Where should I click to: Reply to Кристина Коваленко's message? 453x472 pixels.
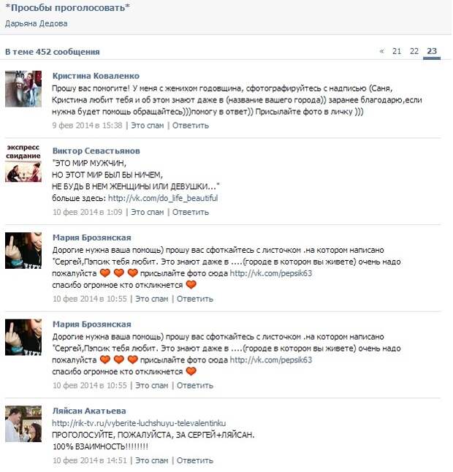191,126
